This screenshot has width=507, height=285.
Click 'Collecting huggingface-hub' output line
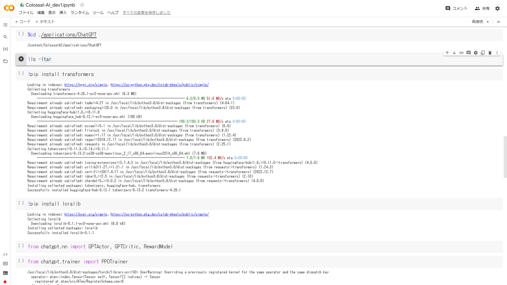coord(63,112)
